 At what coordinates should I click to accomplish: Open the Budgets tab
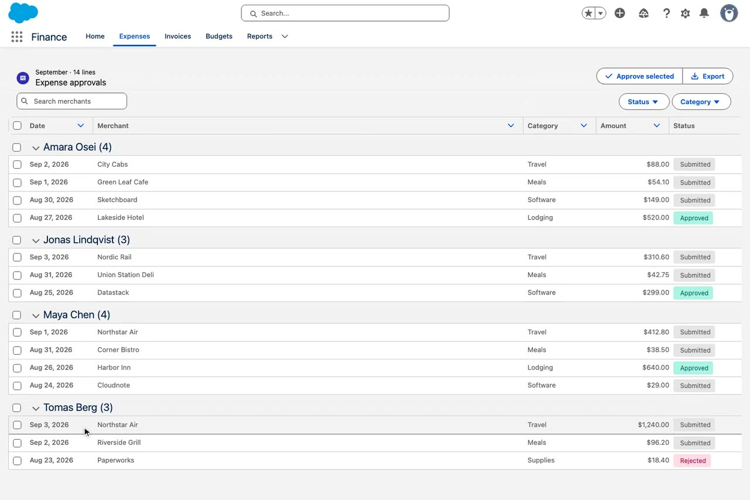(219, 36)
